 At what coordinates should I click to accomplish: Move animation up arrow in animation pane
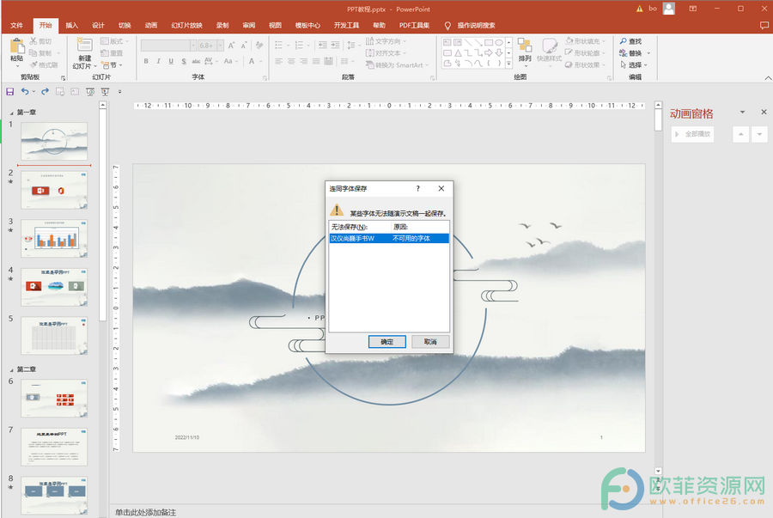[x=740, y=134]
